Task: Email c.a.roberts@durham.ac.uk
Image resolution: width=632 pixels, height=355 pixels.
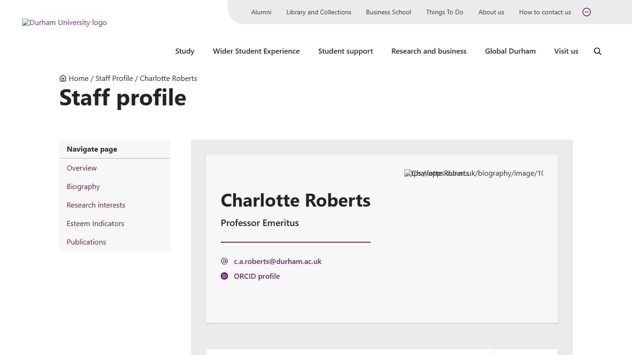Action: (277, 261)
